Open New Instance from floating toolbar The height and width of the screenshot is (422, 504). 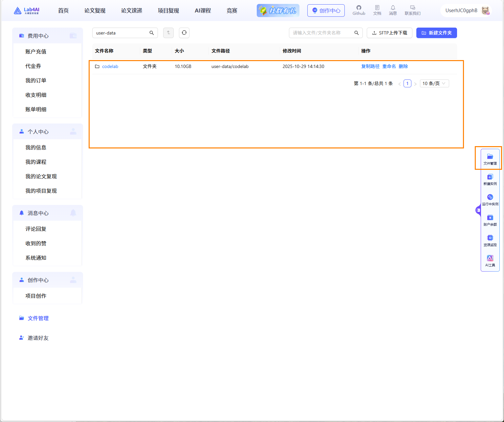tap(490, 180)
